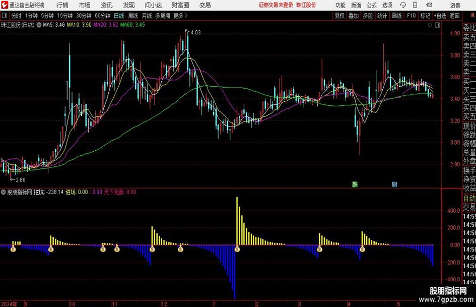Click the MA10: 3.50 label
This screenshot has width=476, height=307.
click(x=79, y=25)
